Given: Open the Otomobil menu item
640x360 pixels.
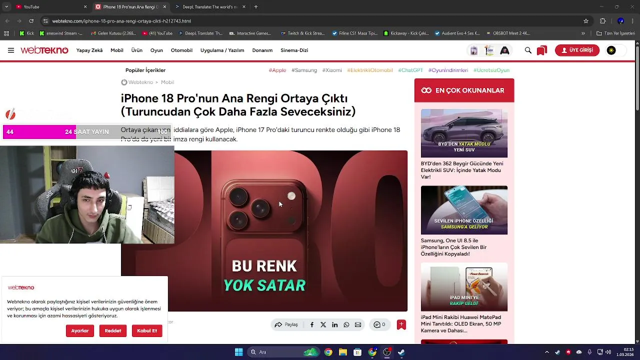Looking at the screenshot, I should (x=181, y=50).
